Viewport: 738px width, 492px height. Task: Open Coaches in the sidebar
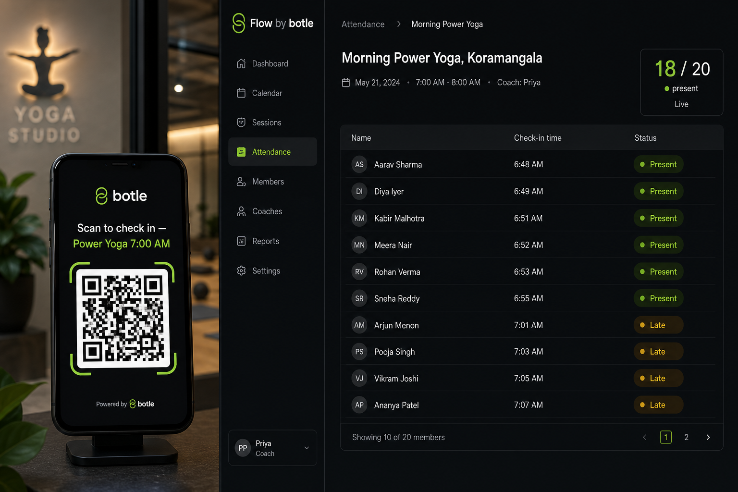(272, 211)
